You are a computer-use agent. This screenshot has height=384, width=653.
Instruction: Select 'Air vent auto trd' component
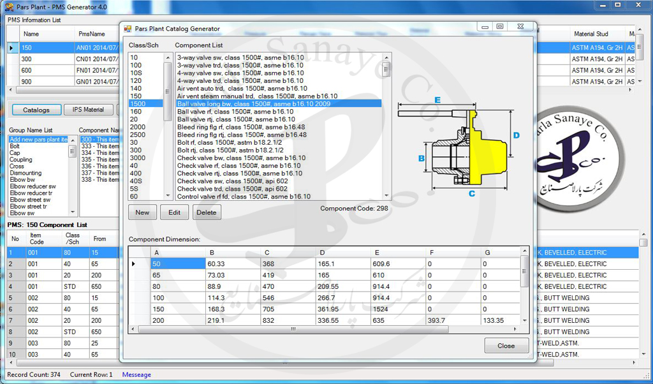(279, 88)
